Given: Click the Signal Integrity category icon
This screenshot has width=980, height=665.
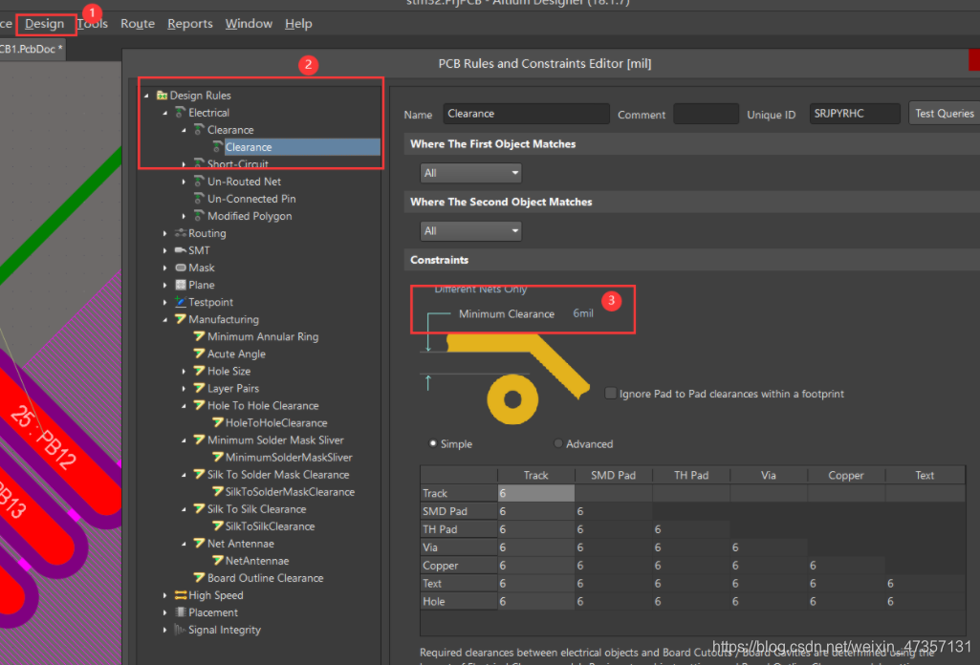Looking at the screenshot, I should (181, 630).
